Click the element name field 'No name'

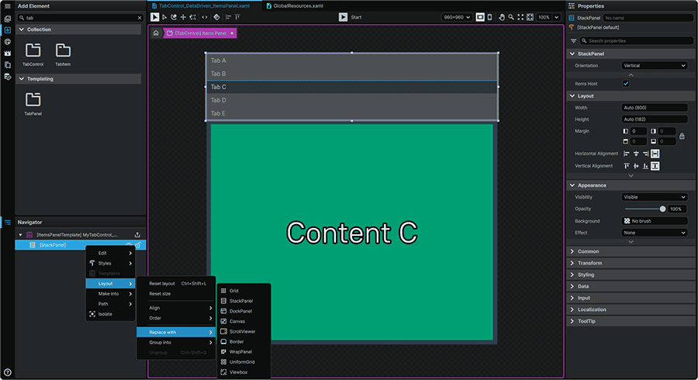(x=648, y=18)
